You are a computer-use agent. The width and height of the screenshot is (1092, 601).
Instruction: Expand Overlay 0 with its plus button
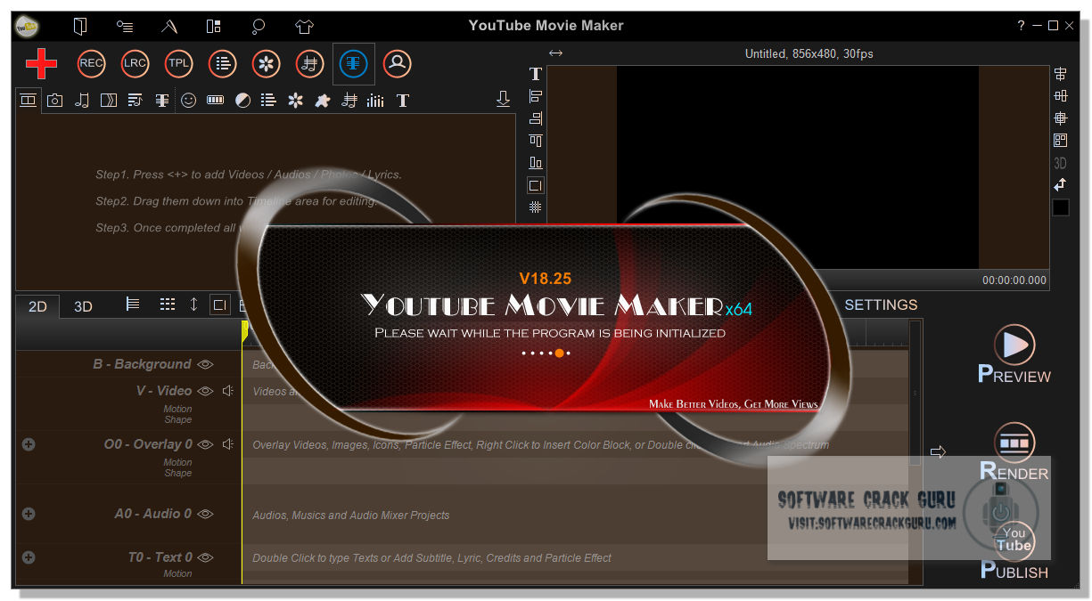click(29, 444)
